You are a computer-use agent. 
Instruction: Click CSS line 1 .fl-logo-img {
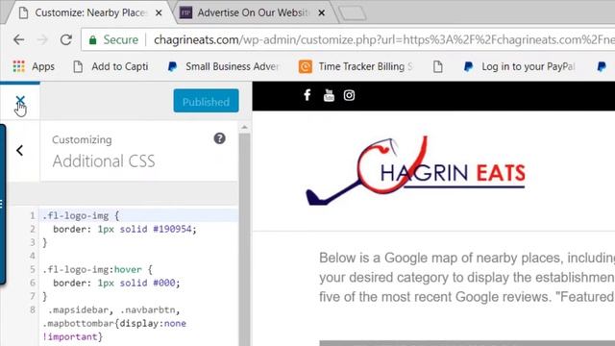point(81,215)
